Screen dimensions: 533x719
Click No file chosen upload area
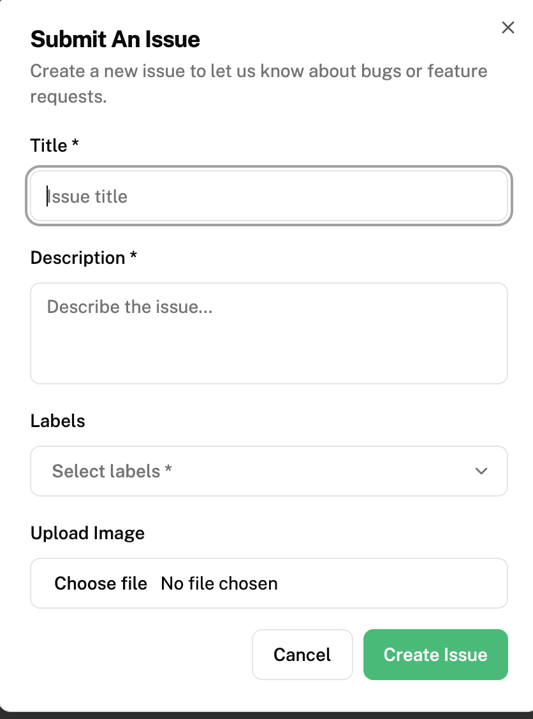(219, 583)
